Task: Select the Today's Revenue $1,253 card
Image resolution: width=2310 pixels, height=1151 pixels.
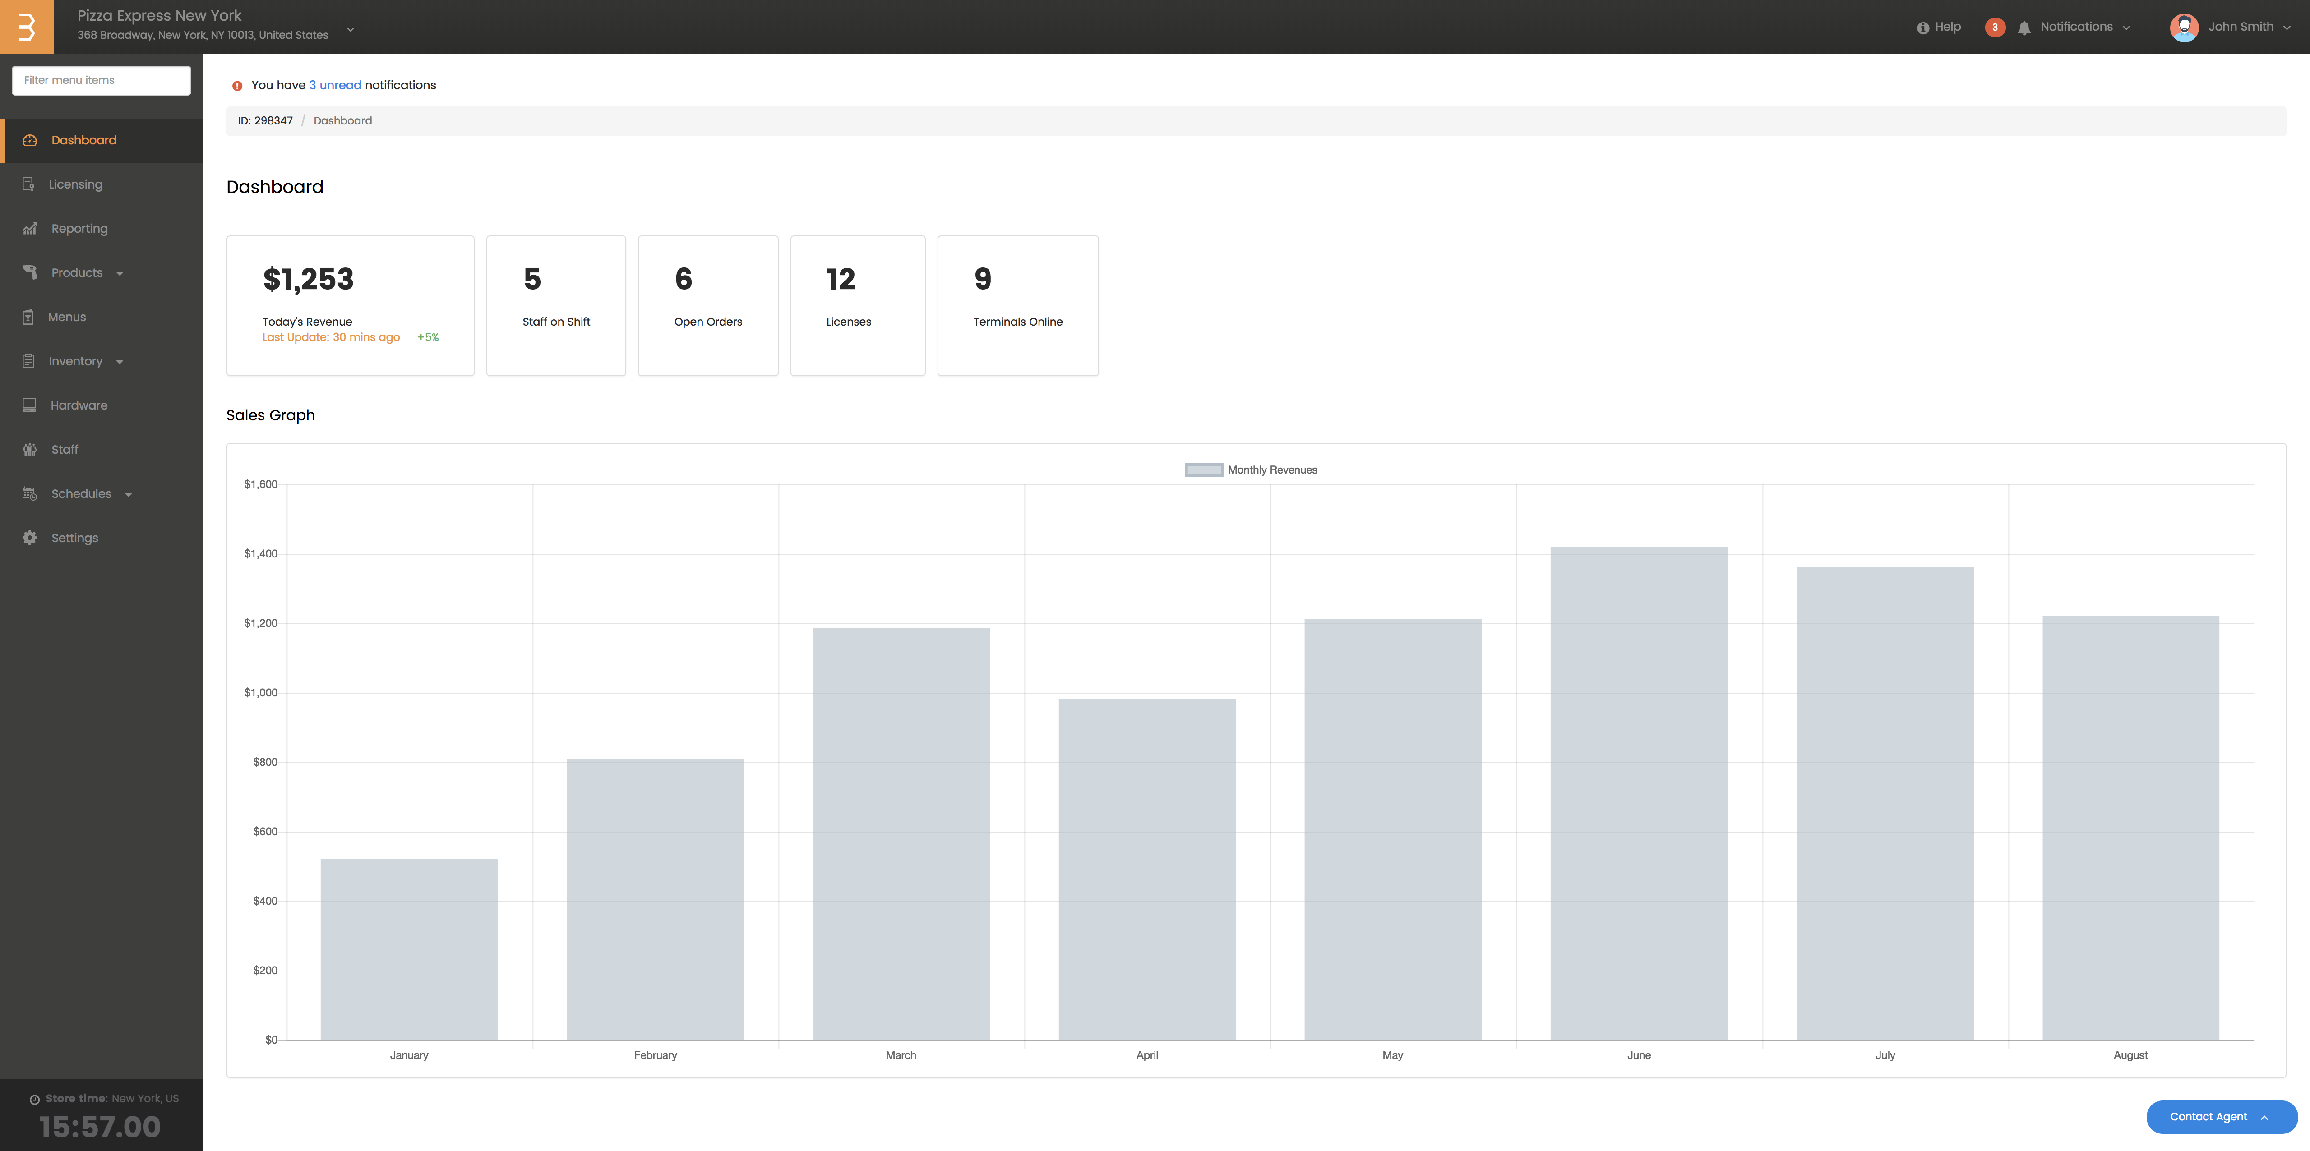Action: point(351,306)
